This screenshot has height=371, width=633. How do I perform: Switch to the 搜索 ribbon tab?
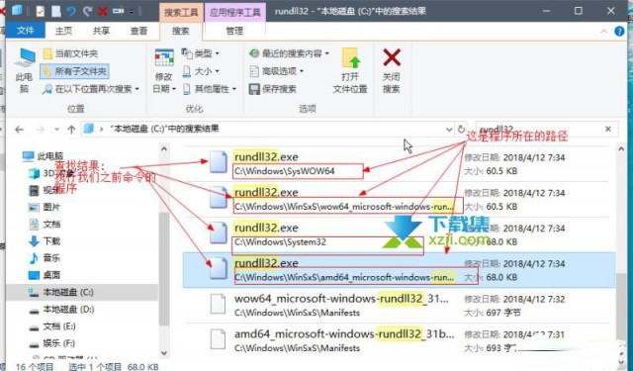pyautogui.click(x=180, y=31)
